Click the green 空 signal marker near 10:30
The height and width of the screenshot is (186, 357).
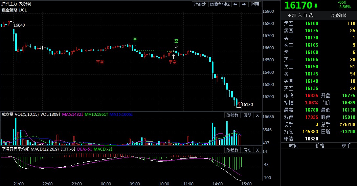click(x=176, y=41)
